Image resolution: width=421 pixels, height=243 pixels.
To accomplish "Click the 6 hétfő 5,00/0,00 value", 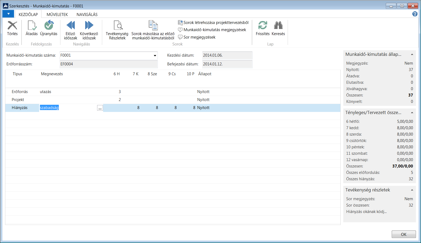I will tap(405, 121).
